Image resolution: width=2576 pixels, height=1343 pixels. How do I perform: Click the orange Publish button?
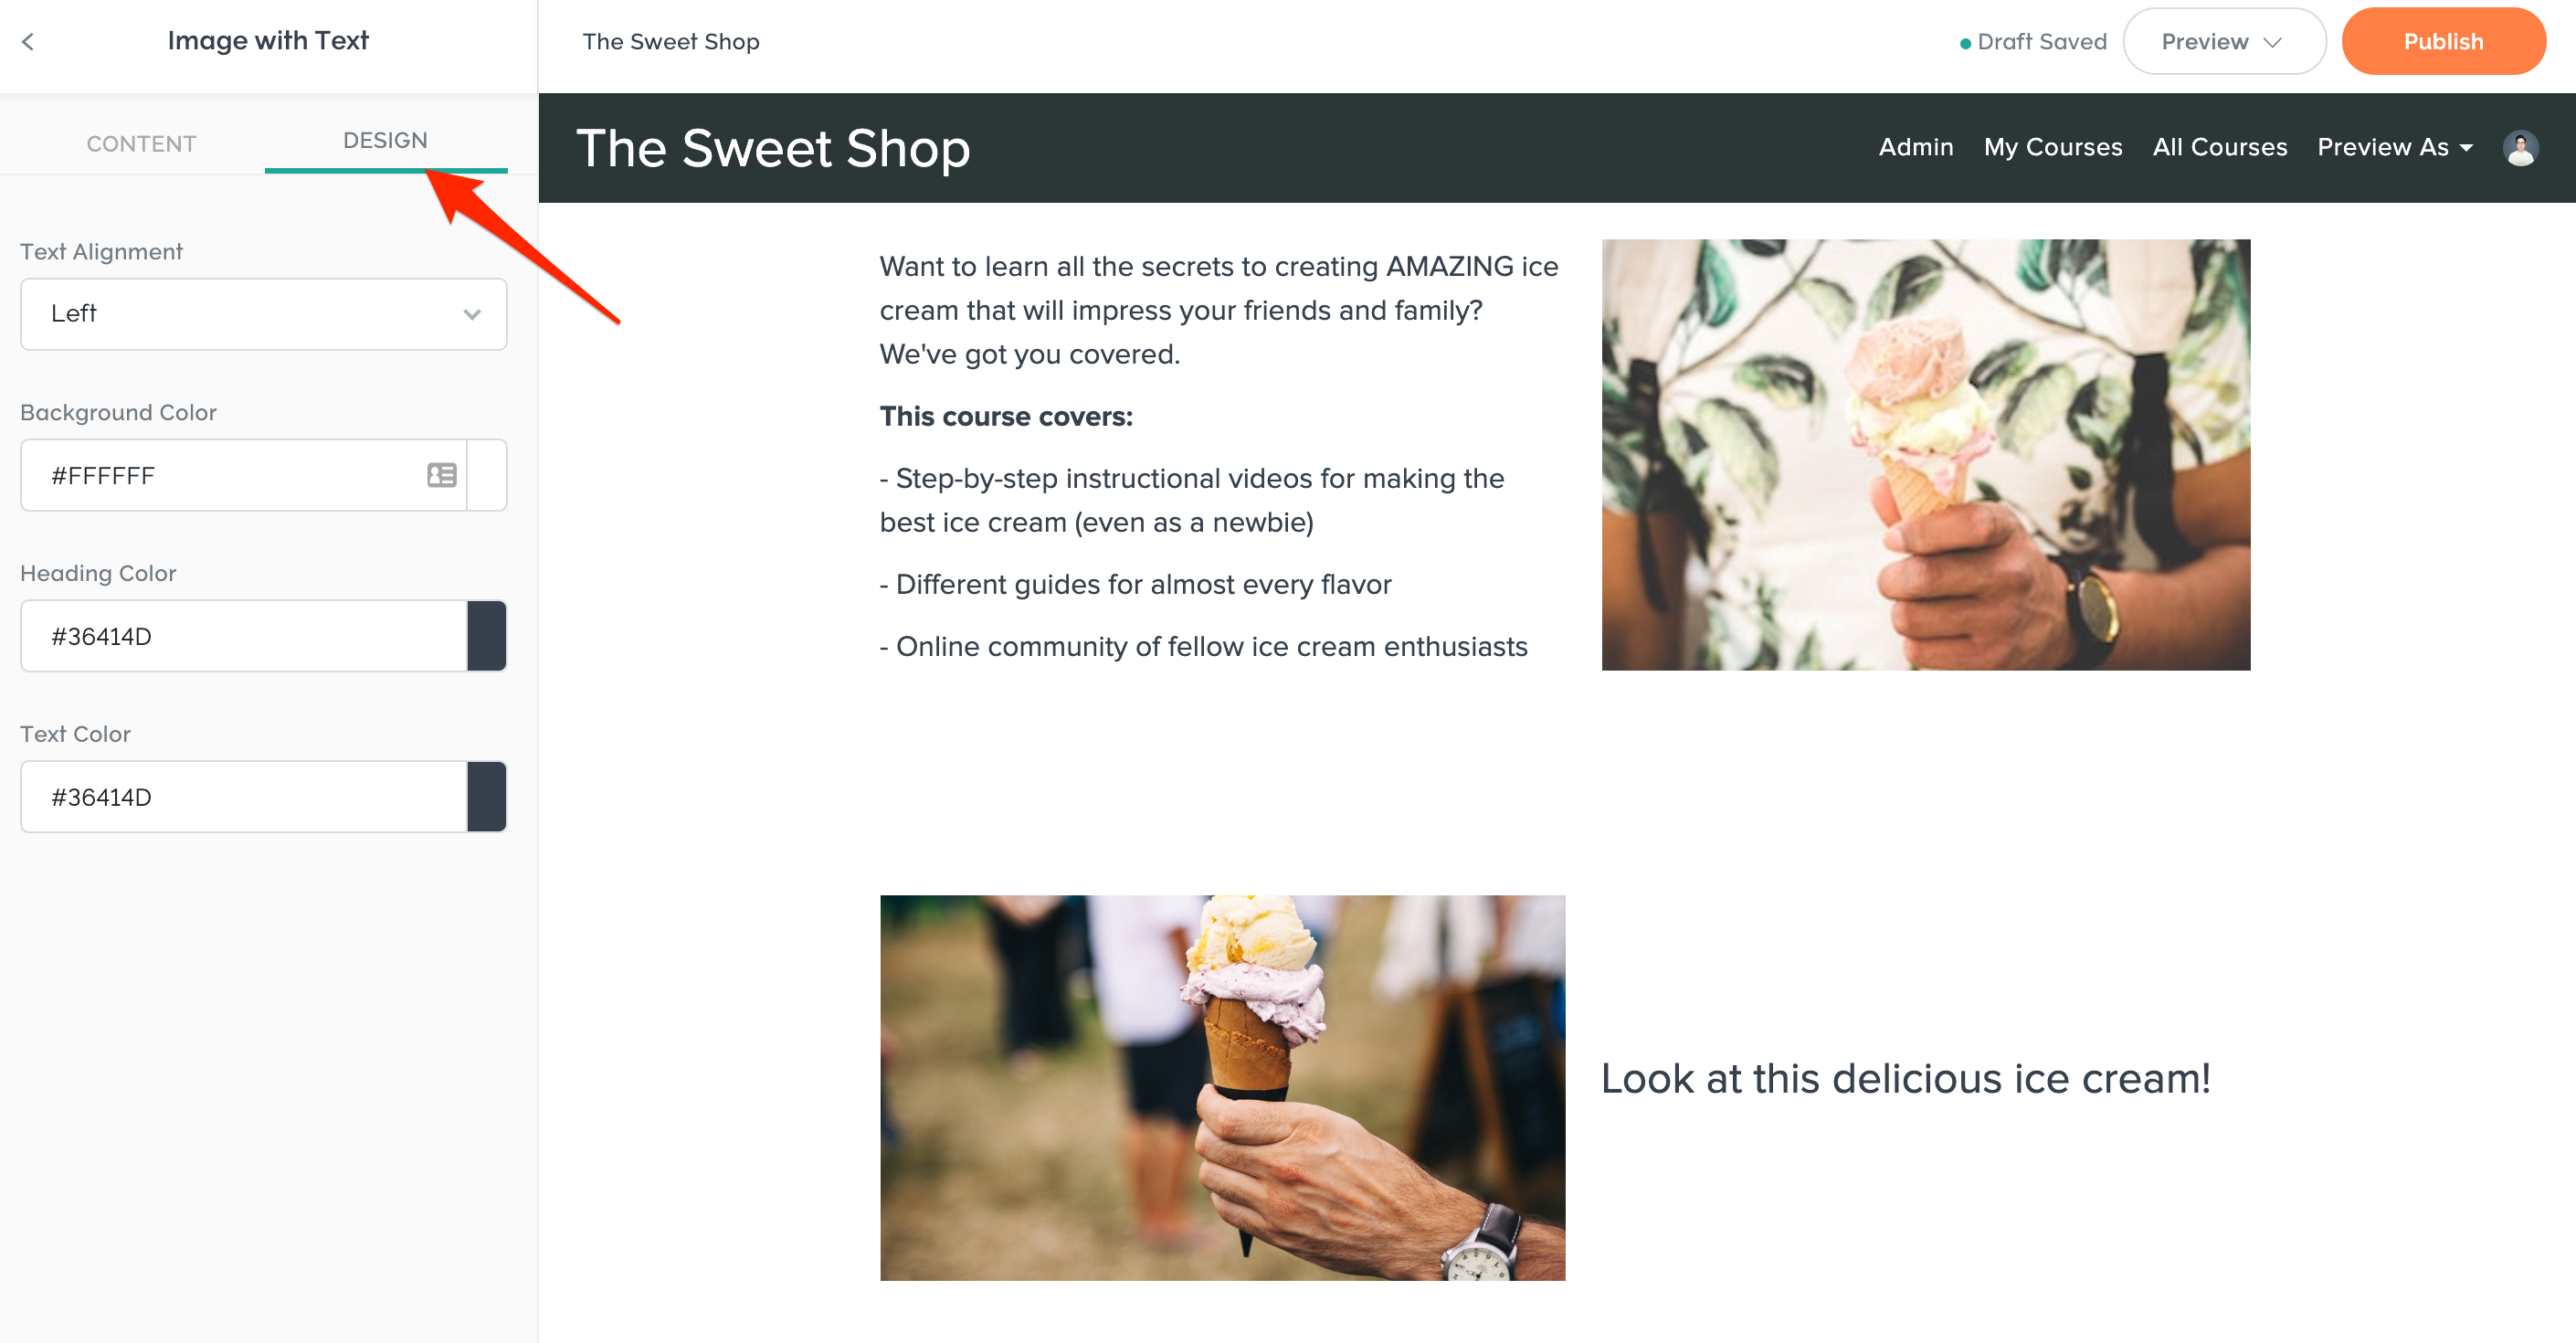(x=2443, y=41)
